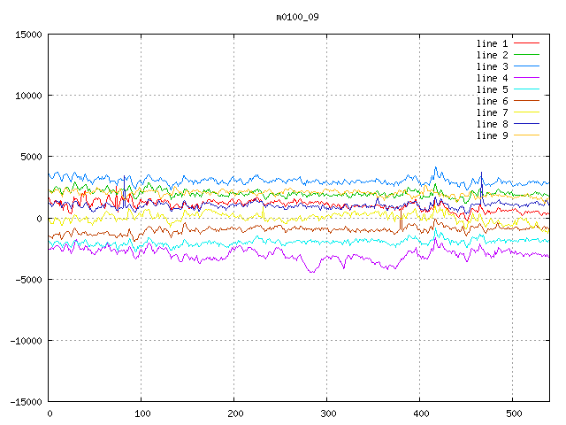Screen dimensions: 566x425
Task: Click the "line 5" legend label
Action: tap(492, 89)
